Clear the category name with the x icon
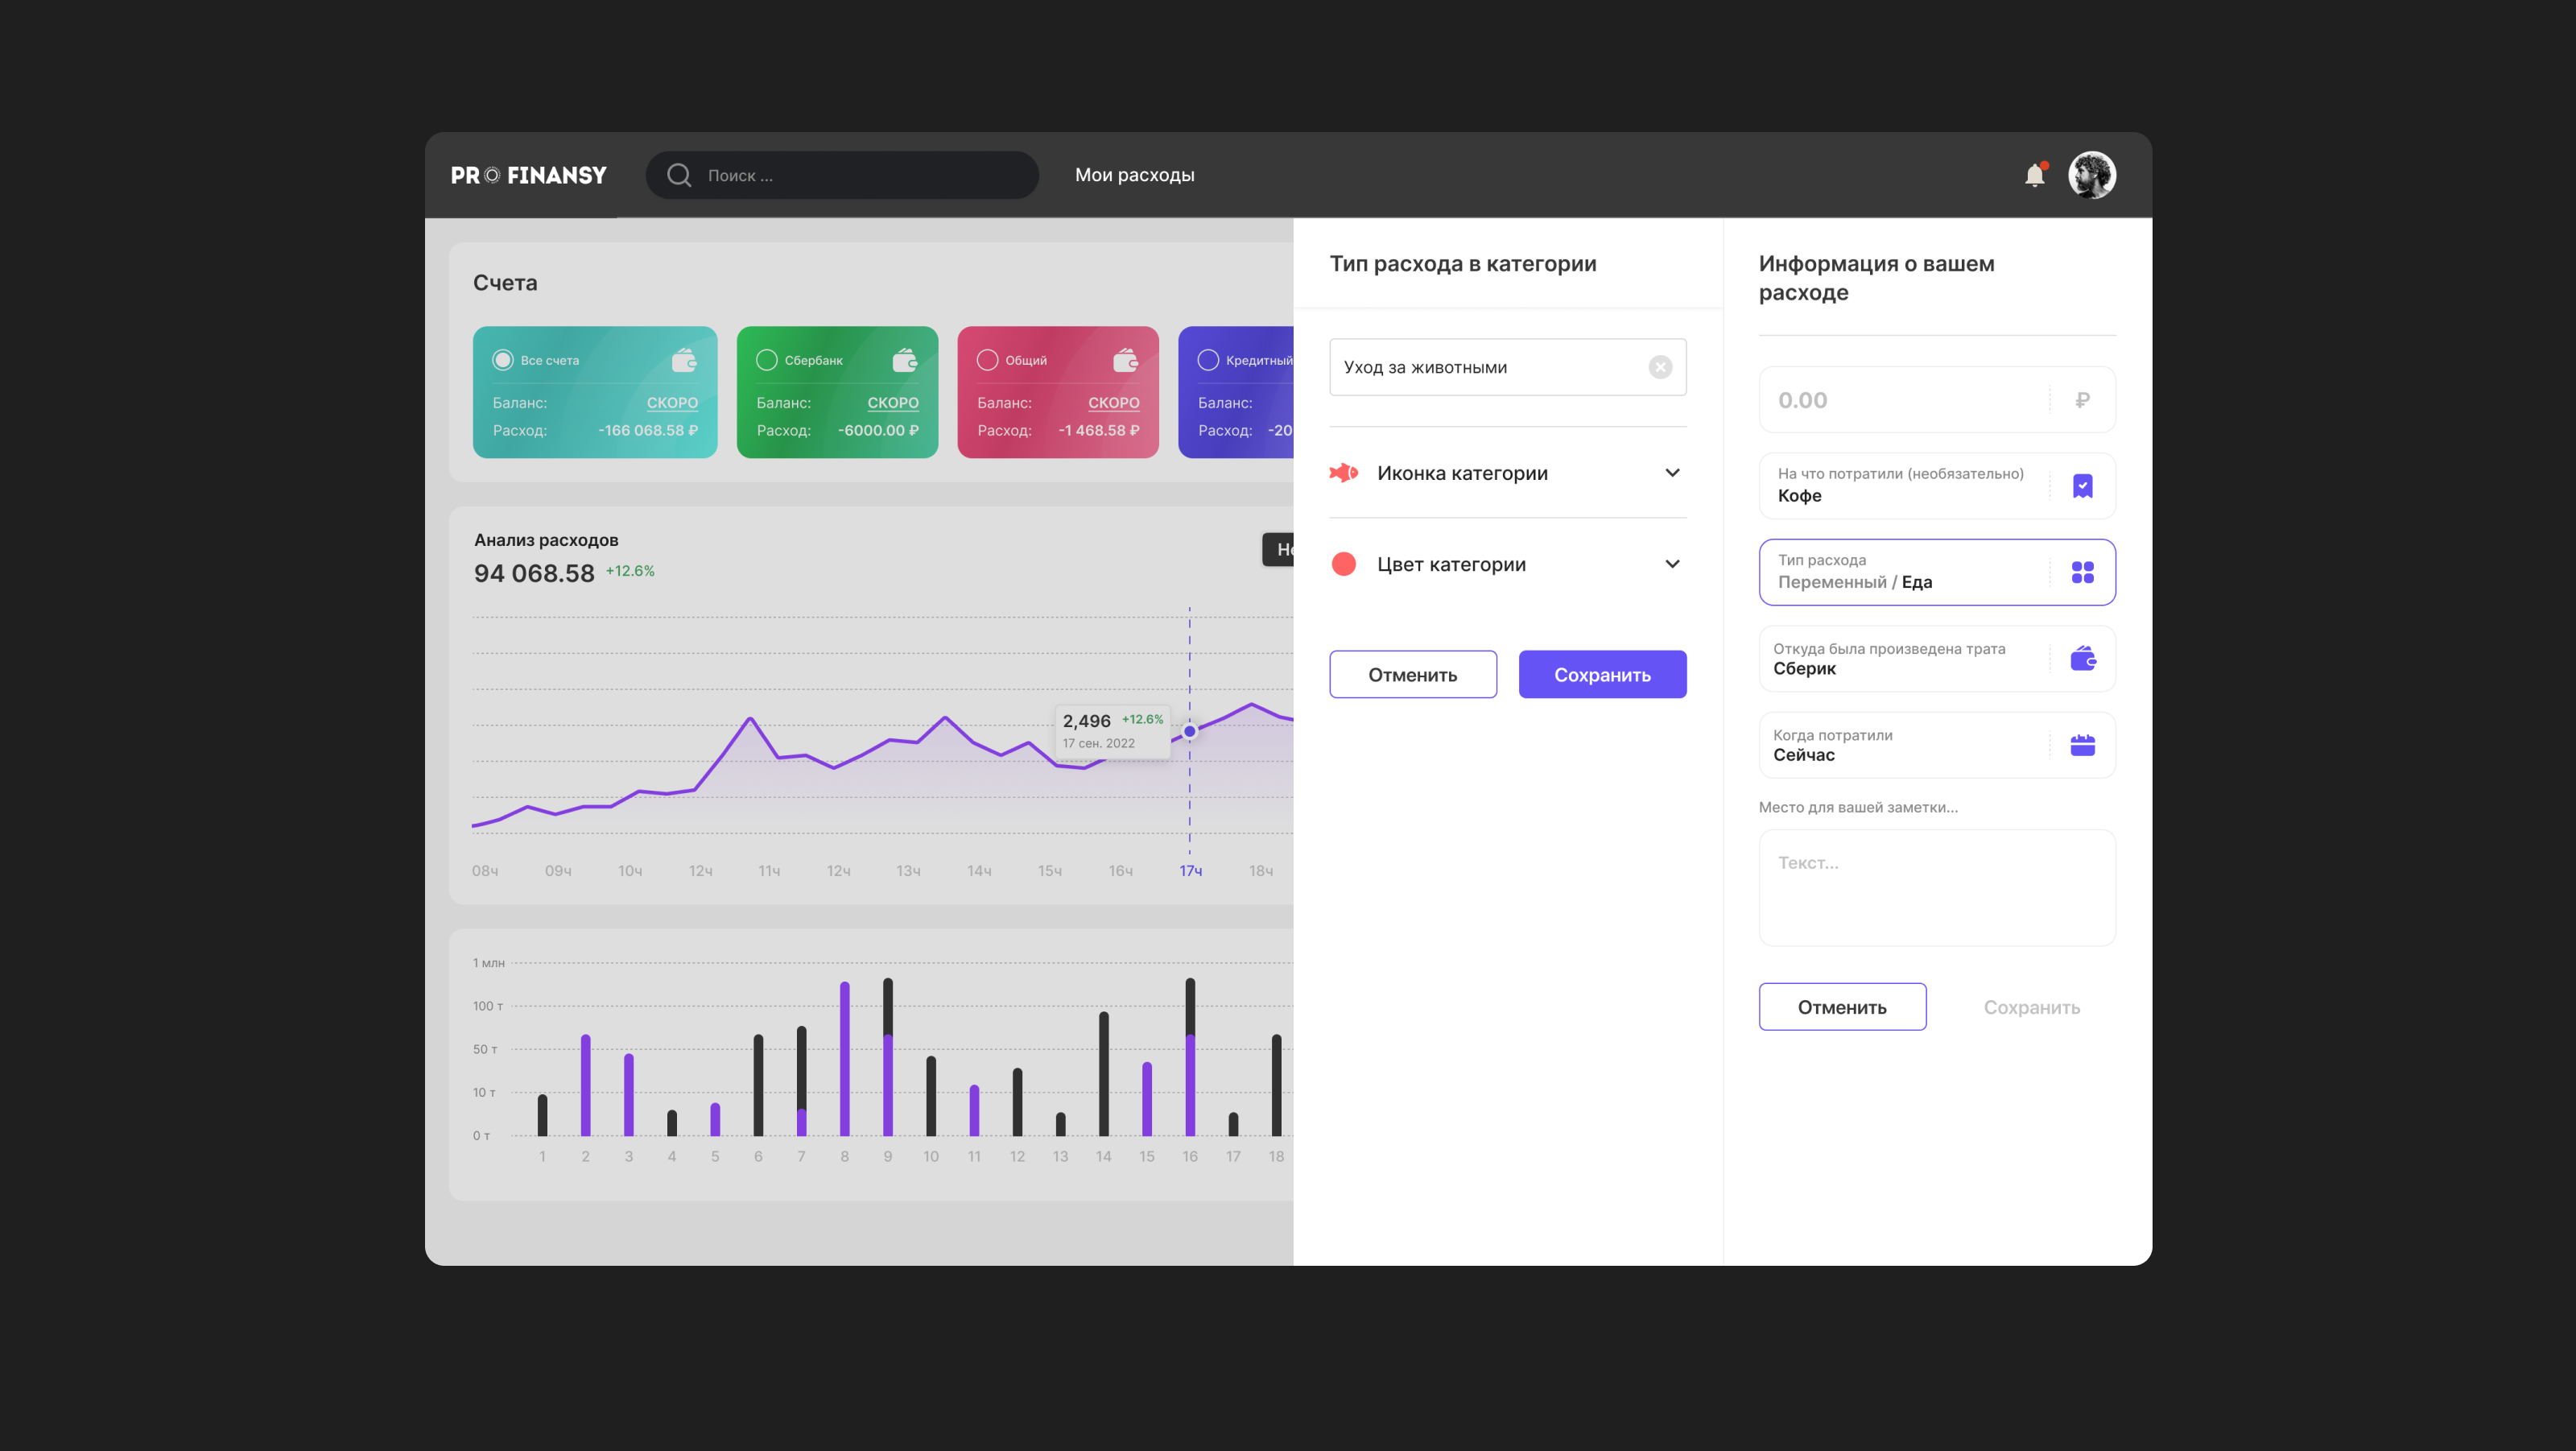The width and height of the screenshot is (2576, 1451). tap(1661, 367)
